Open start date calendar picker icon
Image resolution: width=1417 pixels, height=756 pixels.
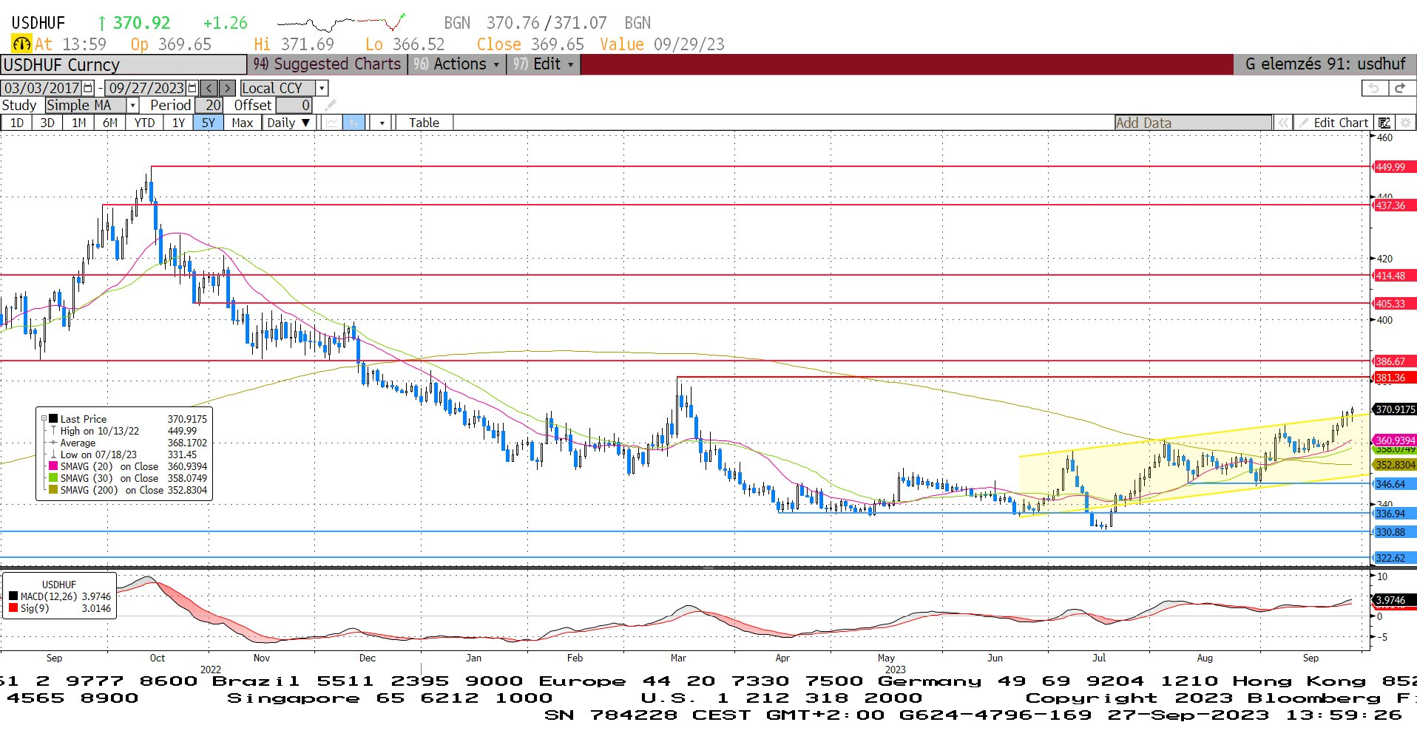click(88, 88)
